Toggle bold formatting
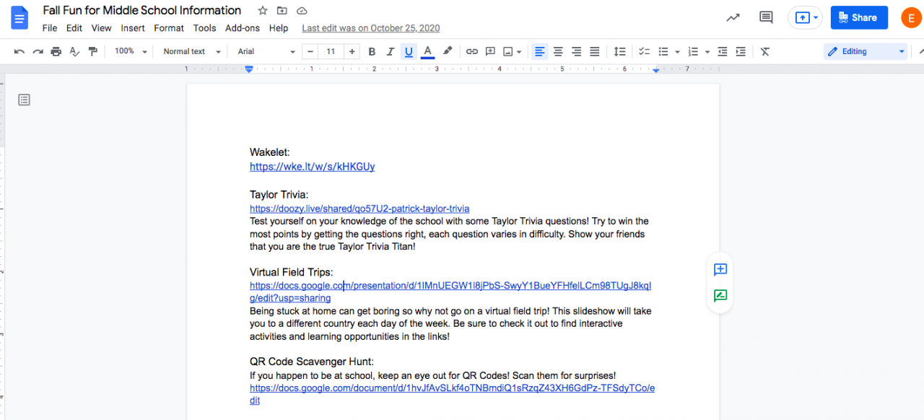The image size is (924, 420). (x=372, y=51)
